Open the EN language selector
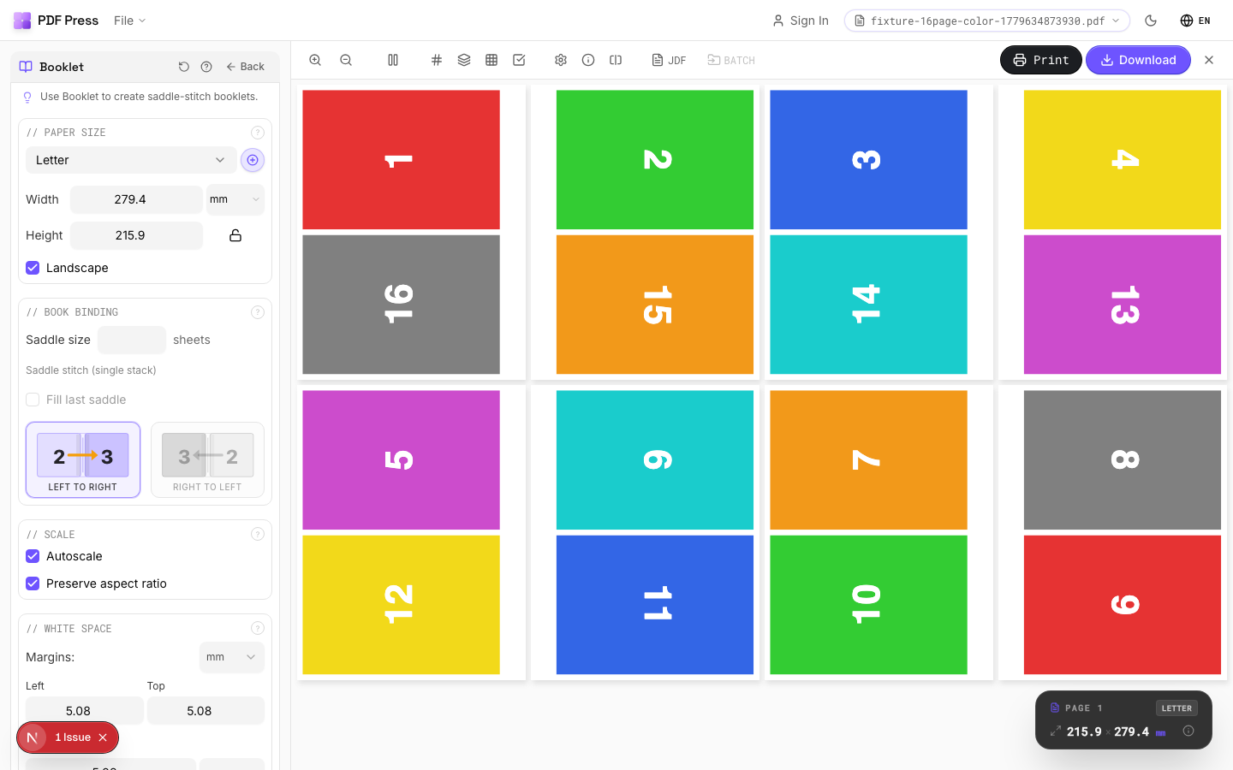Image resolution: width=1233 pixels, height=770 pixels. click(x=1195, y=21)
